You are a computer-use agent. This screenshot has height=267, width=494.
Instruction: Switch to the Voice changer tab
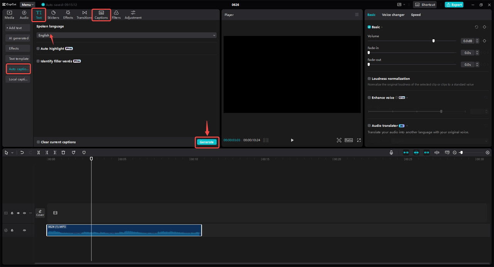[x=393, y=15]
